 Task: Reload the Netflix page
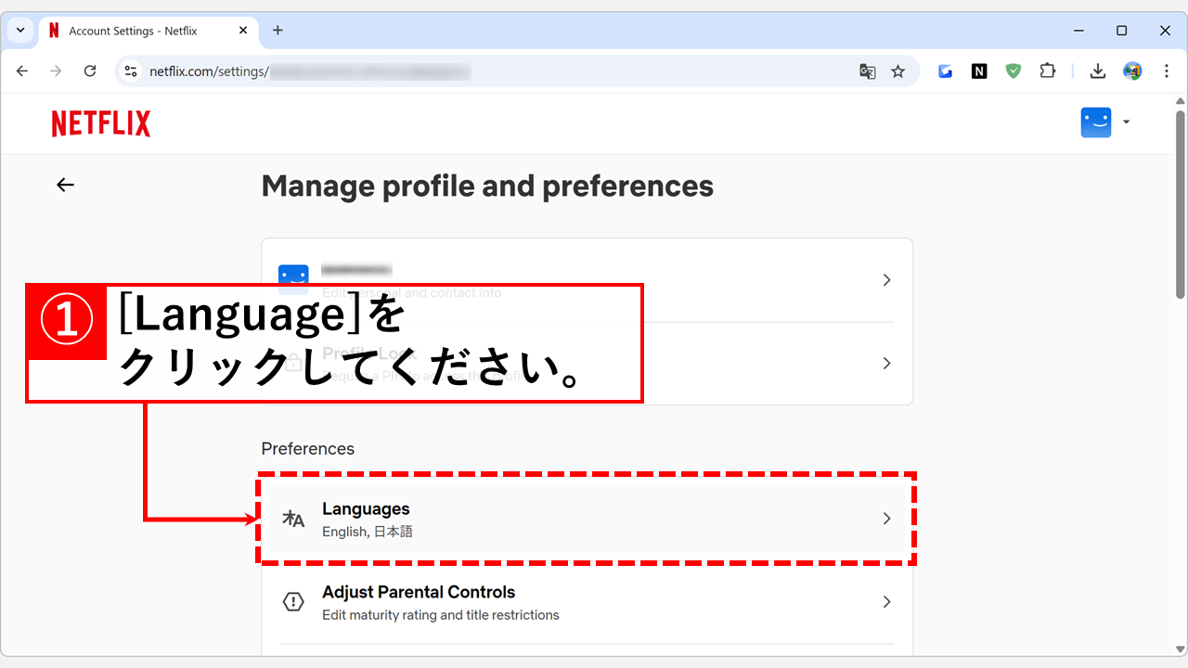(x=90, y=71)
